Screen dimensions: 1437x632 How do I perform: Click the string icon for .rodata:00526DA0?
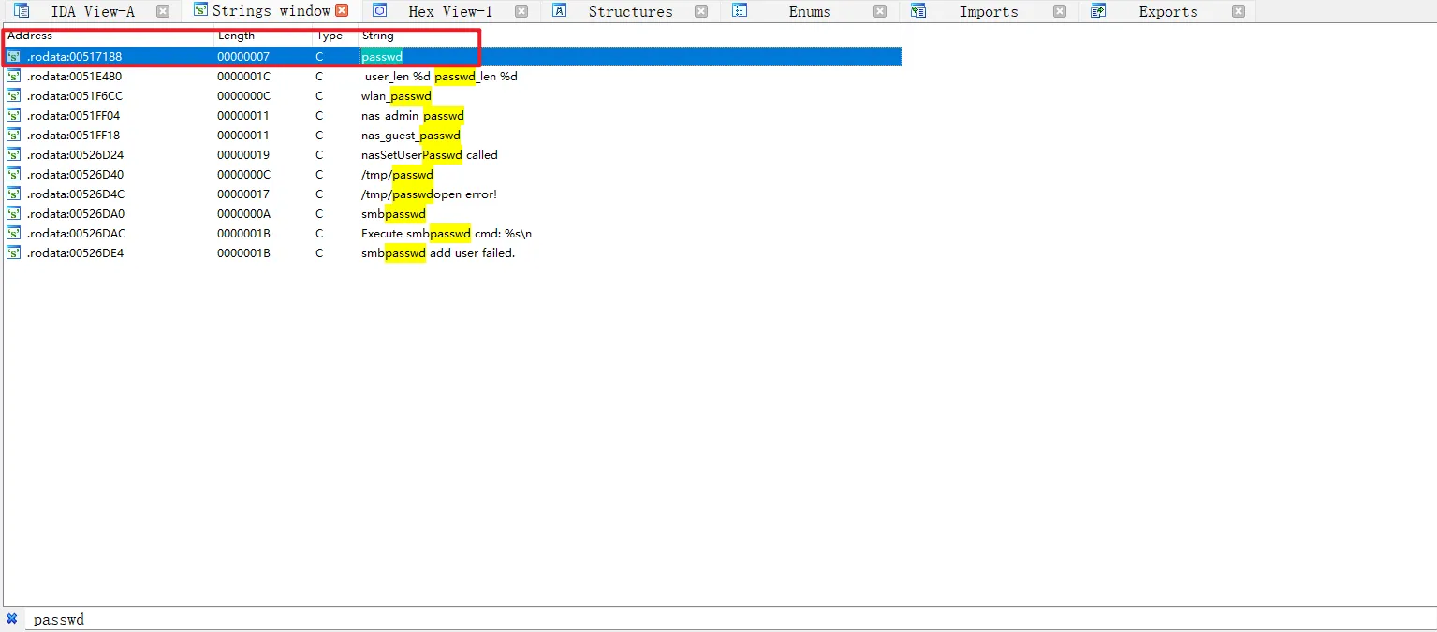[14, 214]
